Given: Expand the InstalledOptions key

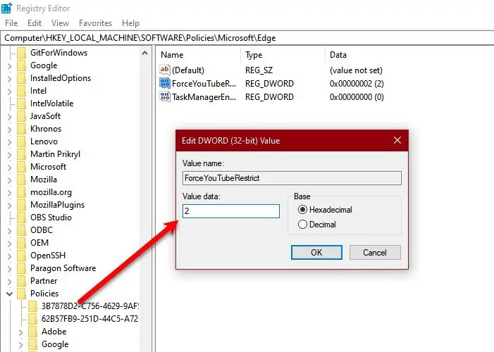Looking at the screenshot, I should [9, 79].
